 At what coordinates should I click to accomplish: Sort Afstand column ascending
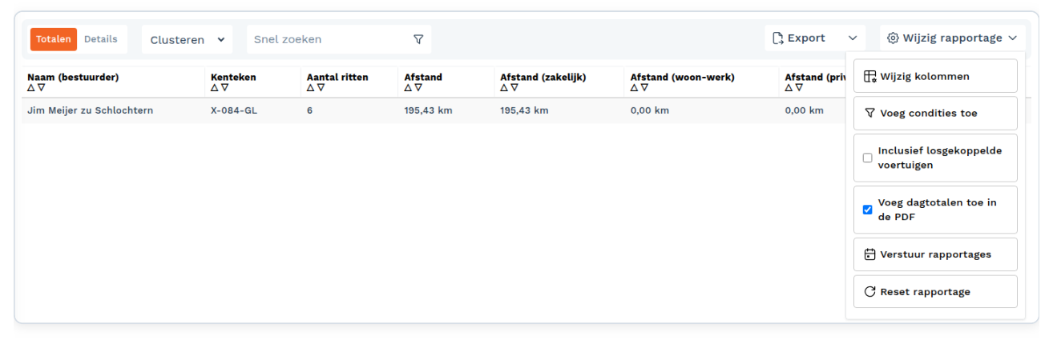point(408,88)
